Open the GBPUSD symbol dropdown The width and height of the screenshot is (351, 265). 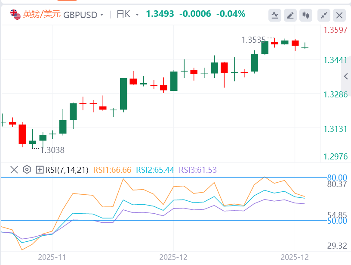(83, 15)
